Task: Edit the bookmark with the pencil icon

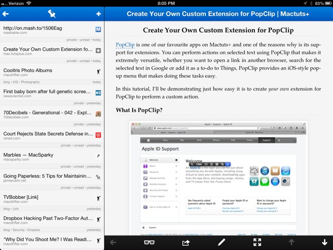Action: pos(221,242)
